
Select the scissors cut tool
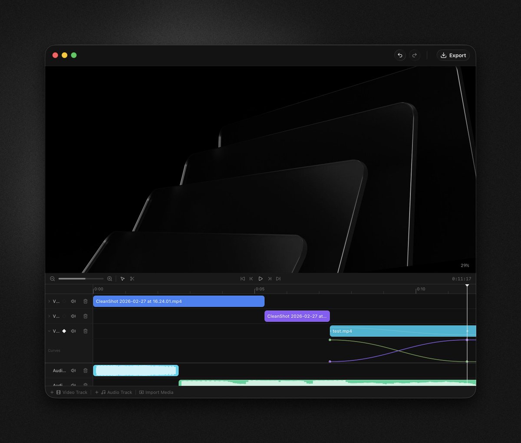point(132,279)
